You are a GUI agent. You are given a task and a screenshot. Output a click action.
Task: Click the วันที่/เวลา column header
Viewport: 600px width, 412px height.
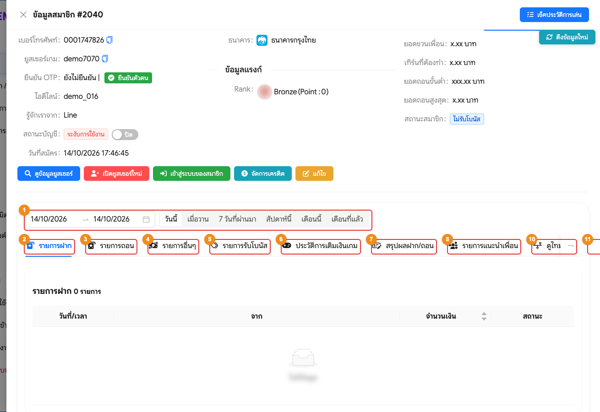[73, 316]
